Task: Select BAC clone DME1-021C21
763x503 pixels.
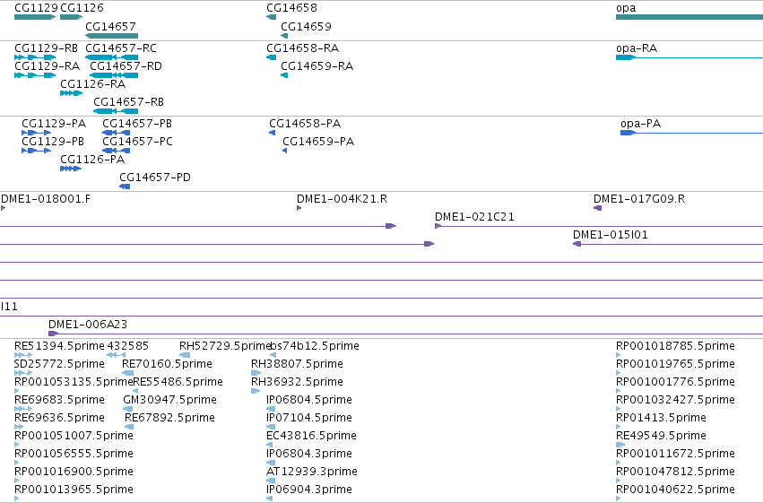Action: coord(599,226)
